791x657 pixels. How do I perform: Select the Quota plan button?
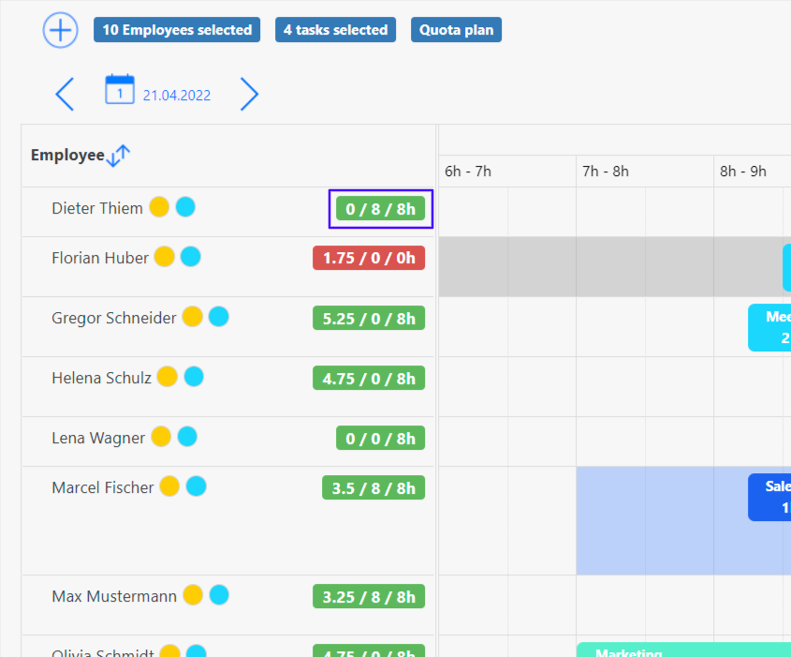point(456,30)
